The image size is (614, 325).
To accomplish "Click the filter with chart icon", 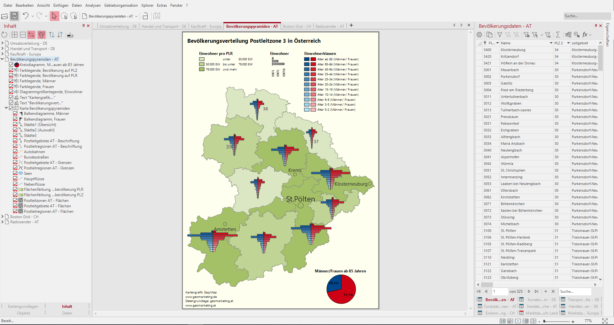I will point(548,35).
